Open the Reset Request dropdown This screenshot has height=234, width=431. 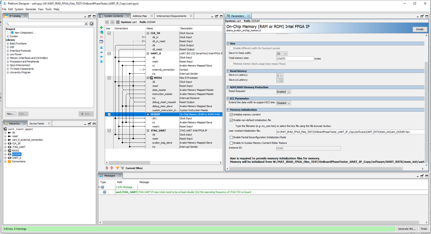point(283,92)
